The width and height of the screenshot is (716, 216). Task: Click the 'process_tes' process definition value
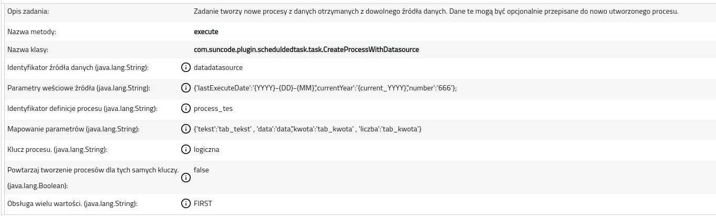pyautogui.click(x=213, y=108)
